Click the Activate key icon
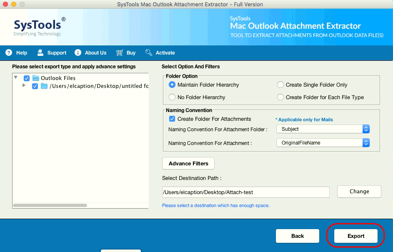The image size is (393, 252). pos(149,52)
